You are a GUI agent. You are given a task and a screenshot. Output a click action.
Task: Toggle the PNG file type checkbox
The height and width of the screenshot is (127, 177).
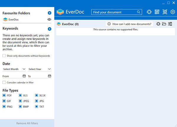(x=4, y=106)
